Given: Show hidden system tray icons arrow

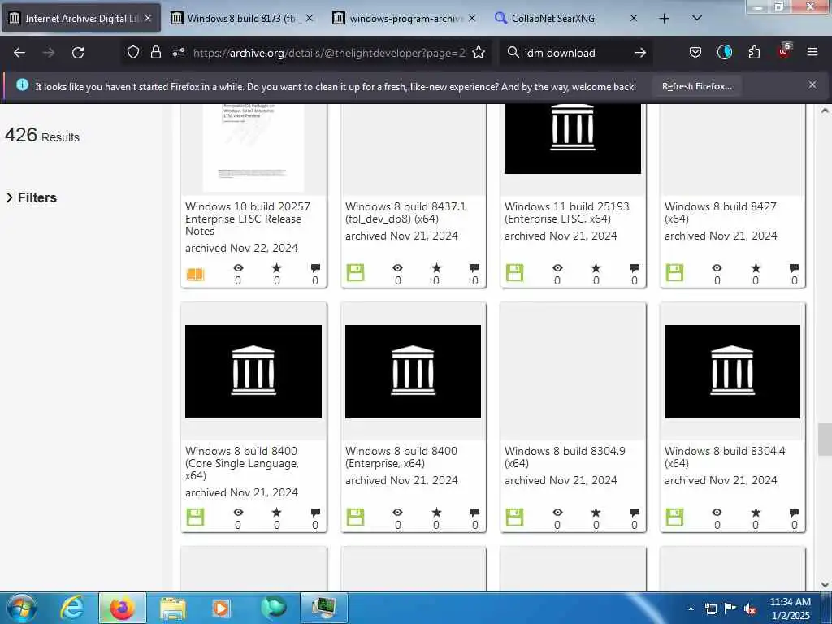Looking at the screenshot, I should tap(691, 609).
